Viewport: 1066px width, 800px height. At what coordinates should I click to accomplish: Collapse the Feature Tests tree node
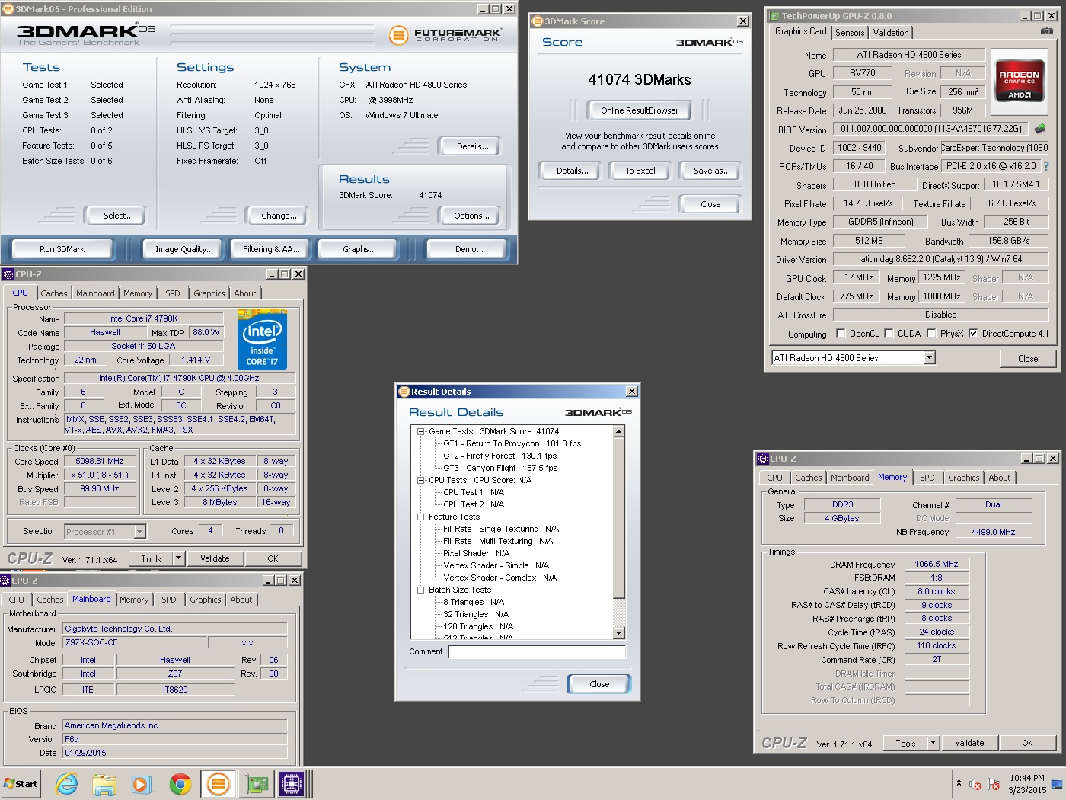tap(420, 517)
